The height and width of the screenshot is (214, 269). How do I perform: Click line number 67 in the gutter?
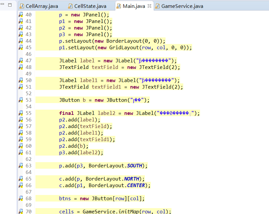point(29,192)
